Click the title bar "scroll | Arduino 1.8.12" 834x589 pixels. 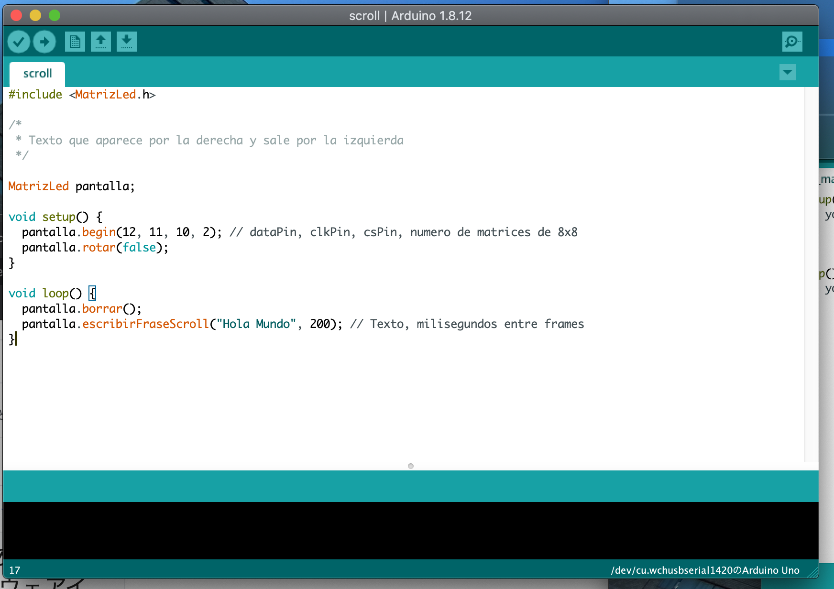pyautogui.click(x=410, y=16)
